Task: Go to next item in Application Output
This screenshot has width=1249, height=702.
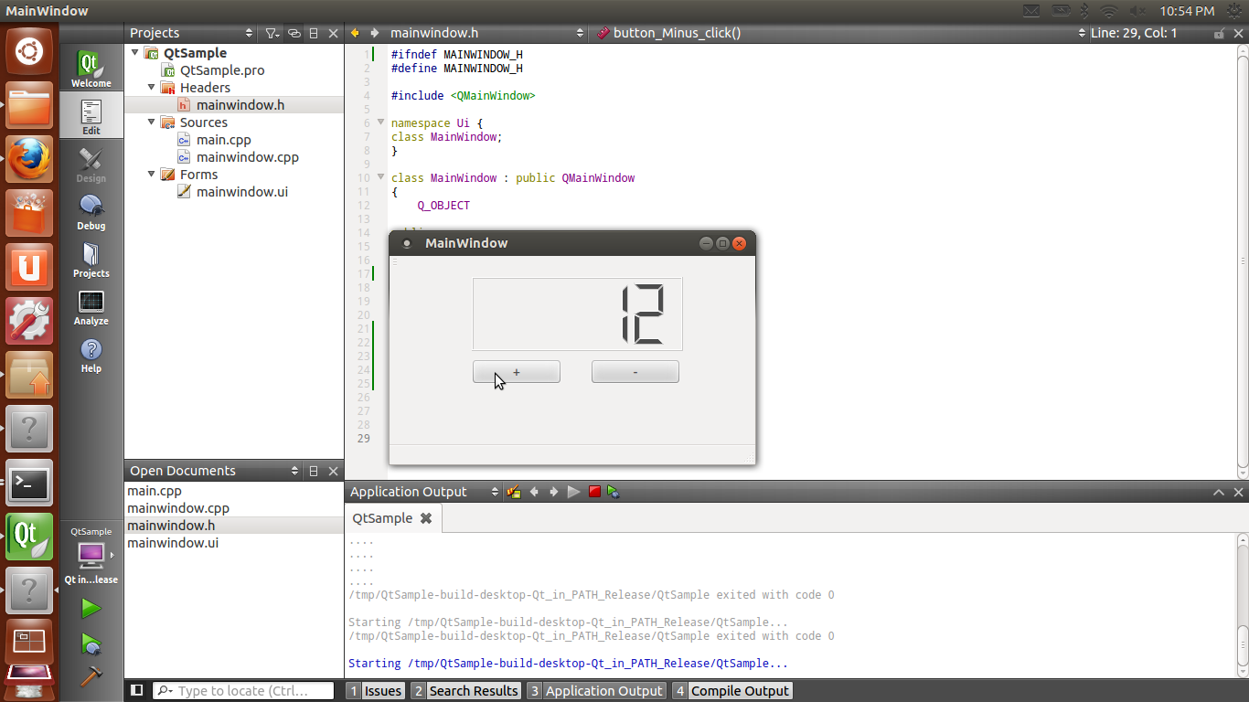Action: click(553, 492)
